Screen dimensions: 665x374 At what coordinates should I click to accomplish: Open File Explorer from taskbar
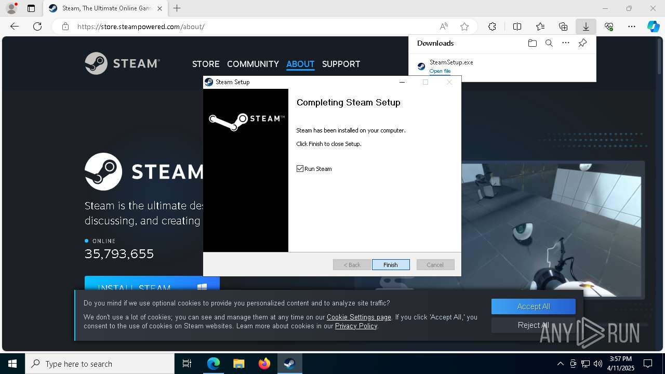238,364
